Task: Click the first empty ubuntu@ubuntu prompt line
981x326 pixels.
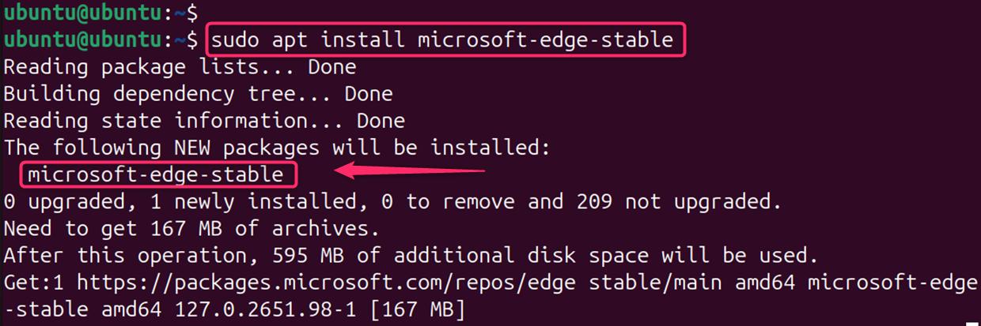Action: pos(95,13)
